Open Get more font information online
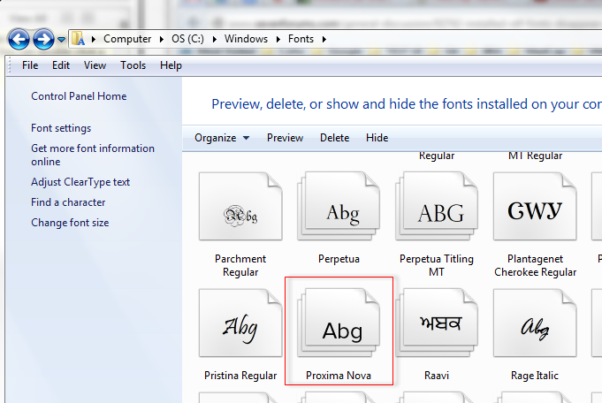This screenshot has height=403, width=602. coord(93,155)
